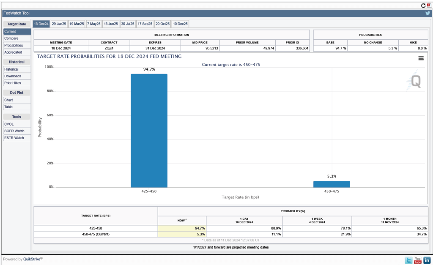This screenshot has height=265, width=433.
Task: Open the LinkedIn icon in the footer
Action: pyautogui.click(x=427, y=260)
